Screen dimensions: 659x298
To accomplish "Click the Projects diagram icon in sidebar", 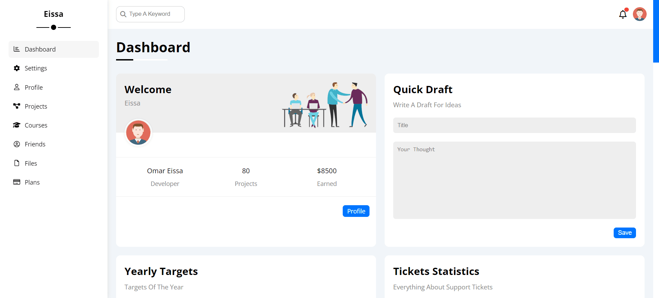I will 16,106.
